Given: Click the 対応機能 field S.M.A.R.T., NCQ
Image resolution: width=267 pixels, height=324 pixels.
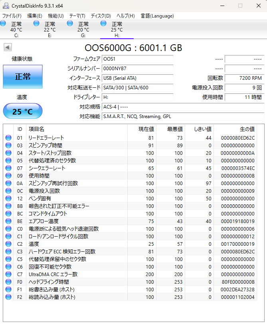Looking at the screenshot, I should [x=183, y=117].
